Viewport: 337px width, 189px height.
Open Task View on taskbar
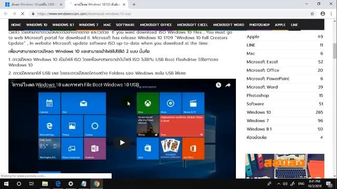[x=32, y=184]
